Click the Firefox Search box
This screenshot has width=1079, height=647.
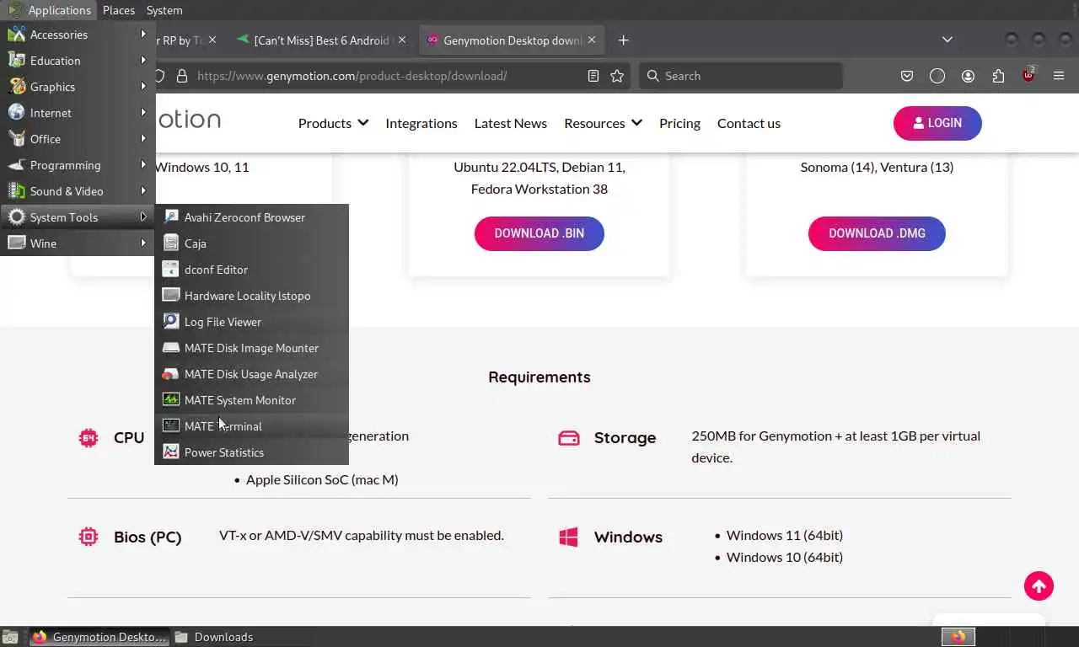741,76
